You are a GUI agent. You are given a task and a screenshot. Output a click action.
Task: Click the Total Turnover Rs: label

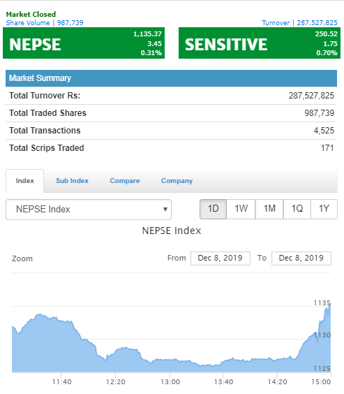[45, 96]
